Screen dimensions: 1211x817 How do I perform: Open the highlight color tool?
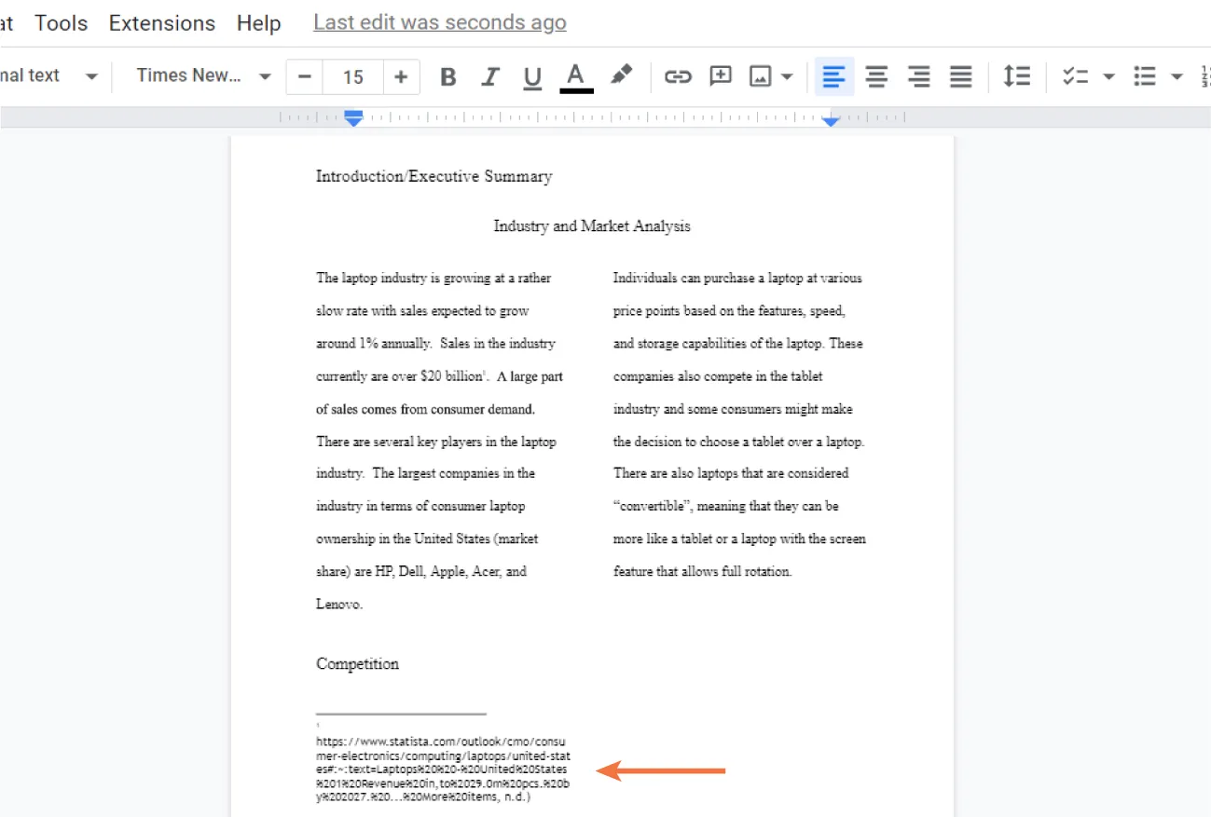tap(622, 76)
